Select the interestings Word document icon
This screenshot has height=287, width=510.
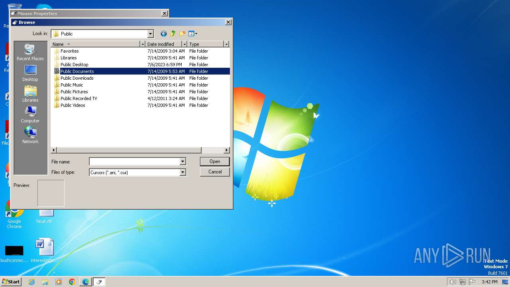pyautogui.click(x=44, y=251)
